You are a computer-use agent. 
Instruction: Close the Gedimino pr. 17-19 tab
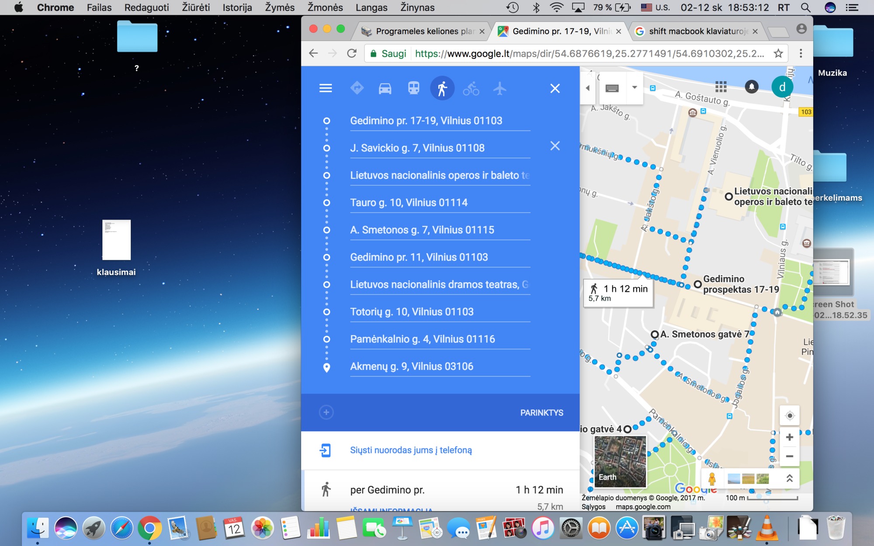click(x=618, y=31)
